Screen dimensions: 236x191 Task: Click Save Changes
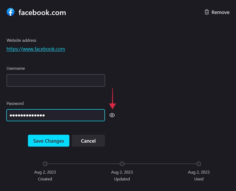[x=49, y=141]
